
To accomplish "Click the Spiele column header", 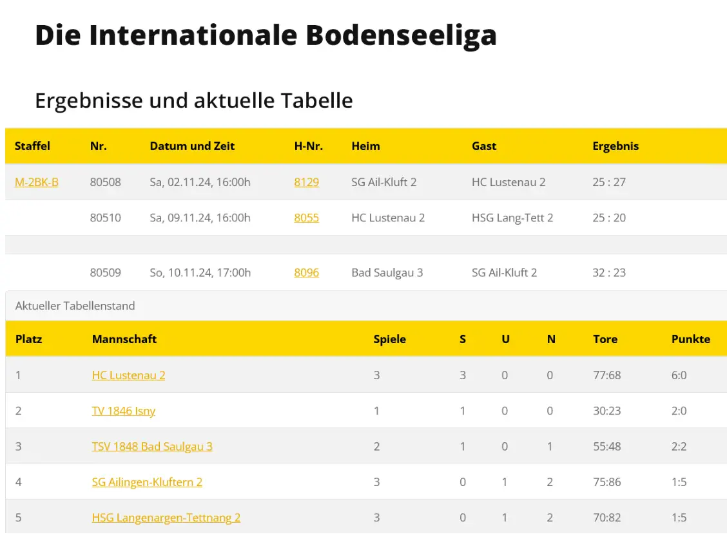I will click(x=389, y=339).
